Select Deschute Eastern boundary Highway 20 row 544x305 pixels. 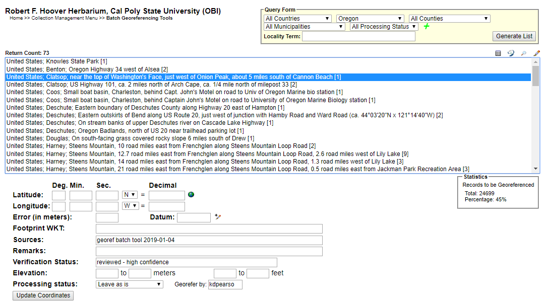point(268,108)
